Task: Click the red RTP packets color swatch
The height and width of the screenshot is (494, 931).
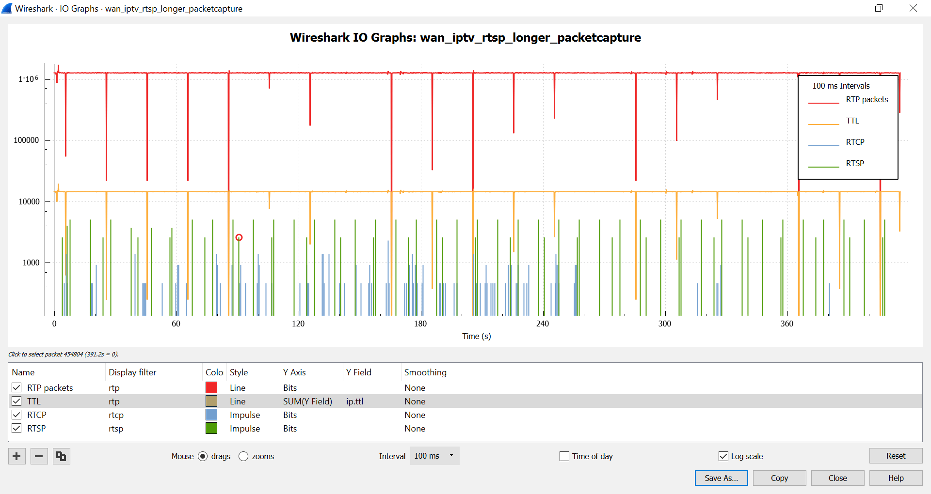Action: click(211, 387)
